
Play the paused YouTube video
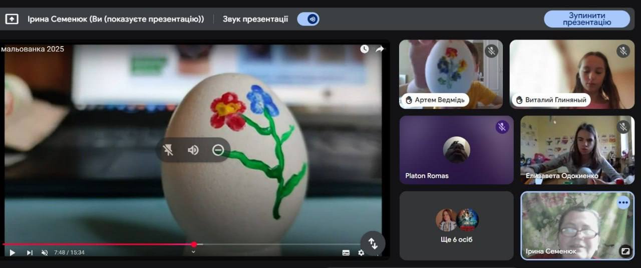point(13,252)
